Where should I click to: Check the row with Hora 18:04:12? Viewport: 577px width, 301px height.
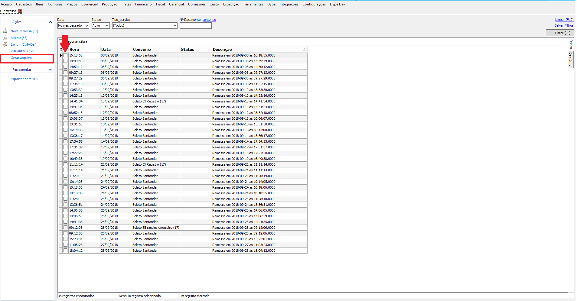pos(65,251)
